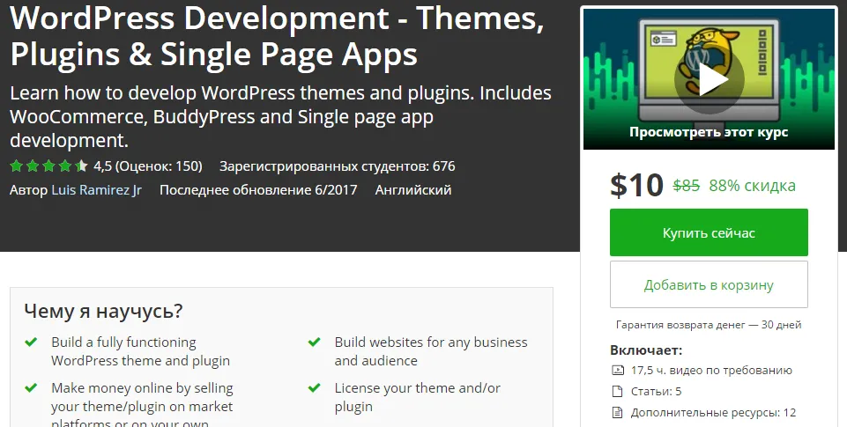
Task: Add course with 'Добавить в корзину'
Action: pyautogui.click(x=709, y=284)
